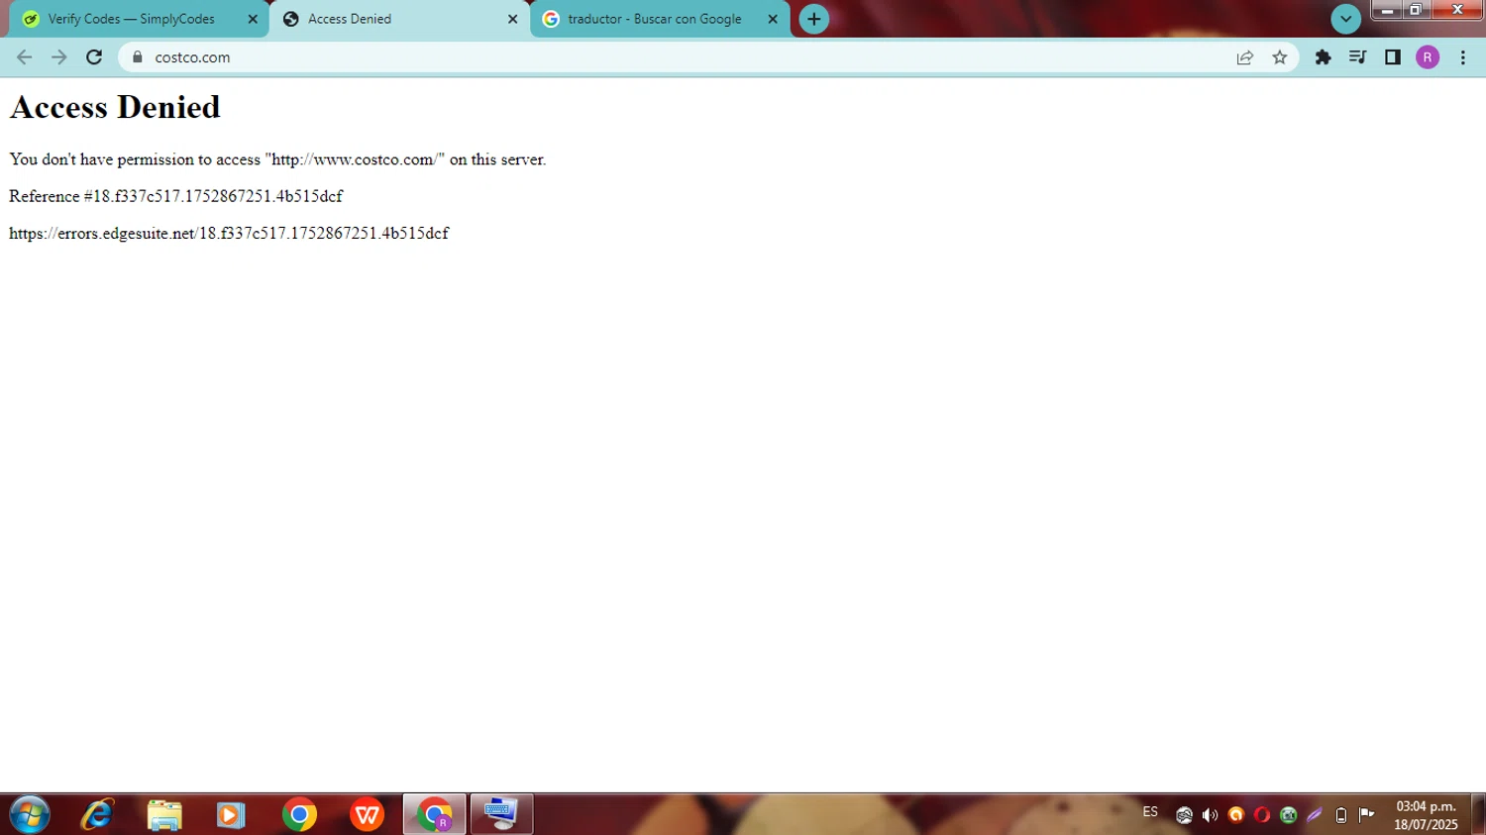Screen dimensions: 1486x835
Task: Click the Reference #18.f337c517 line
Action: point(176,196)
